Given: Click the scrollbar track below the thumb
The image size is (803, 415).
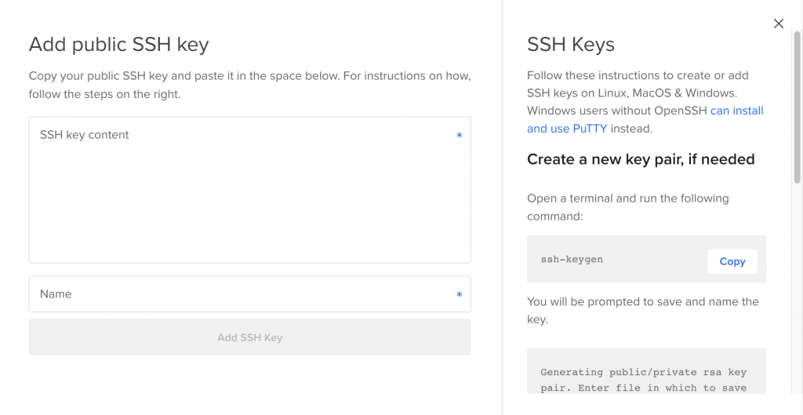Looking at the screenshot, I should point(797,298).
